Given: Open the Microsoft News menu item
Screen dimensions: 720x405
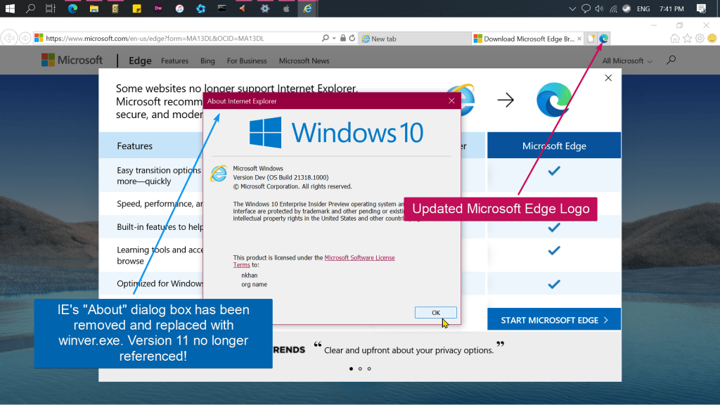Looking at the screenshot, I should coord(304,61).
